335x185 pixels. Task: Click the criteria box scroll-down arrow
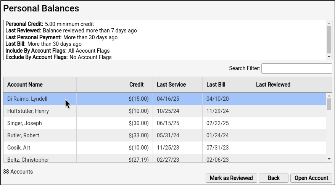point(329,57)
